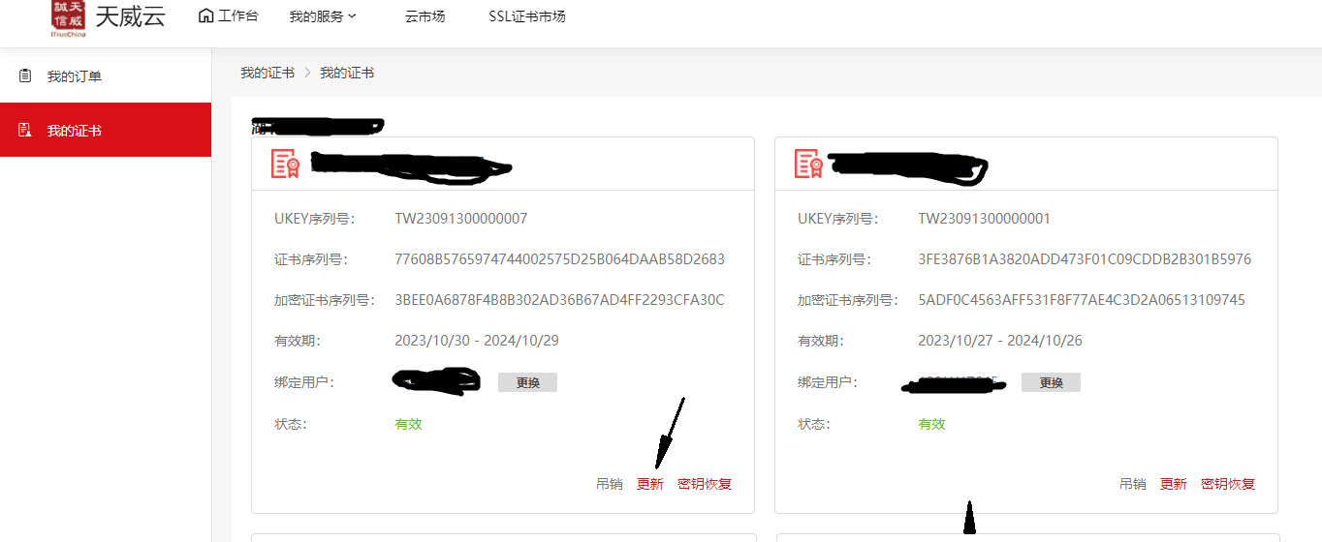Click the iTrusChina 天威云 logo
The height and width of the screenshot is (542, 1322).
(69, 18)
